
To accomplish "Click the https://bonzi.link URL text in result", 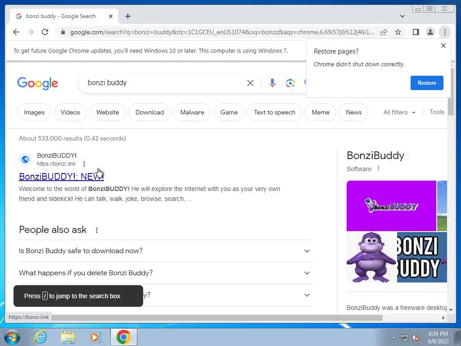I will tap(56, 164).
